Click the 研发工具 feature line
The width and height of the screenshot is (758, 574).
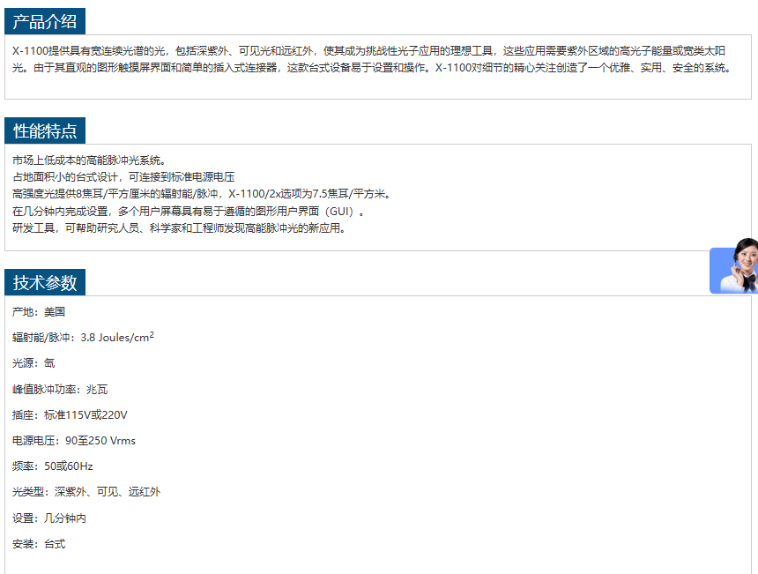click(x=179, y=228)
